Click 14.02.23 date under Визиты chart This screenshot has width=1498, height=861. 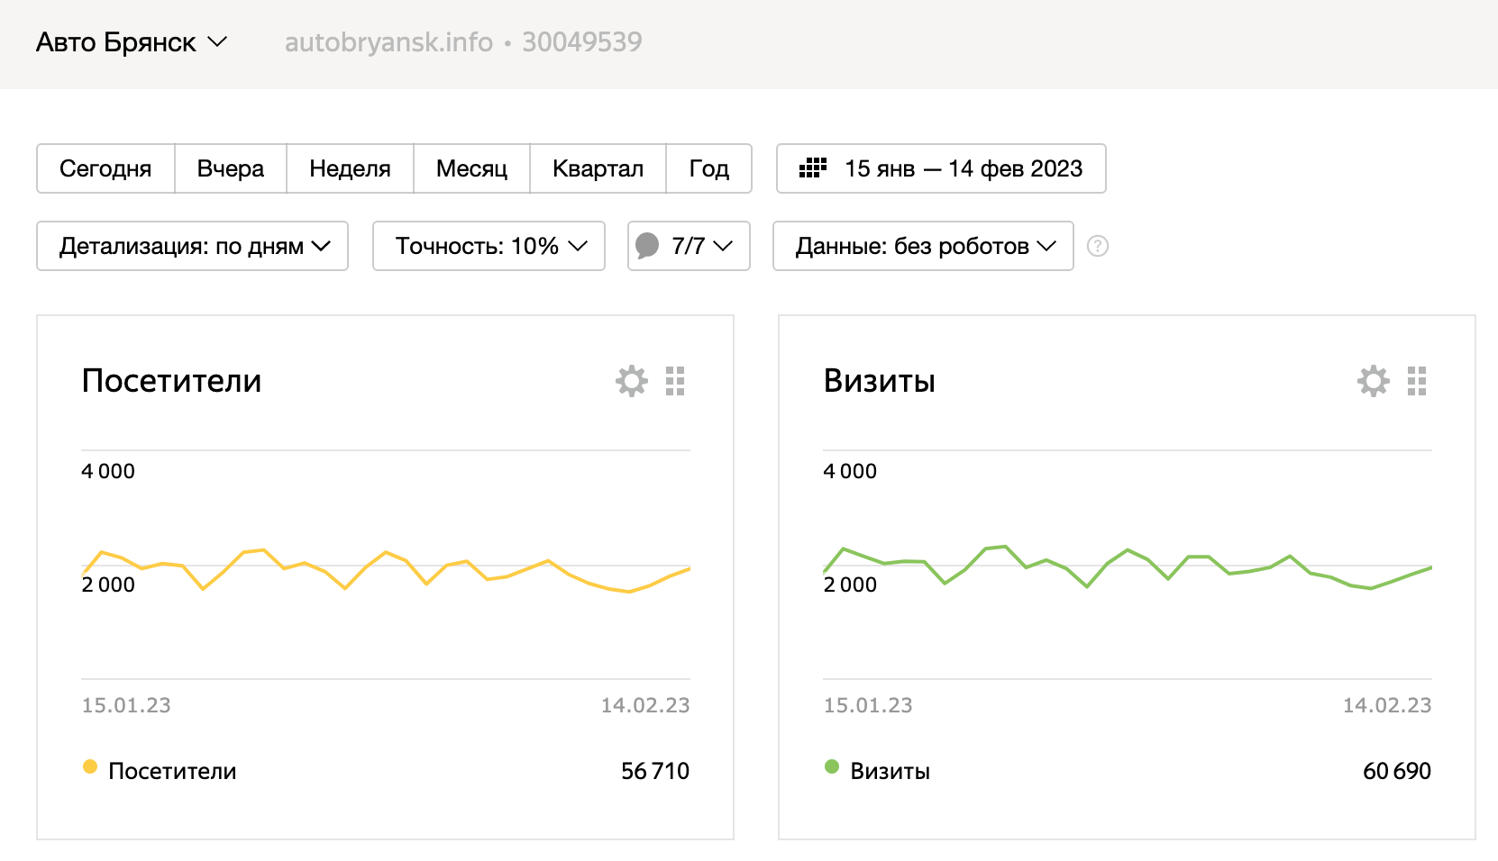[x=1387, y=705]
